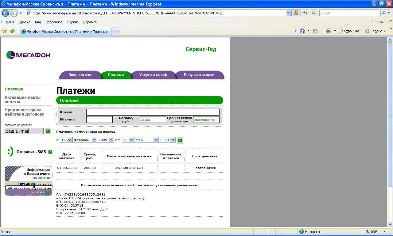Open the start day dropdown showing 16
Screen dimensions: 393x236
point(66,140)
